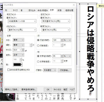The image size is (104, 102).
Task: Increase the 行送り指定 value with up arrow
Action: [x=62, y=39]
